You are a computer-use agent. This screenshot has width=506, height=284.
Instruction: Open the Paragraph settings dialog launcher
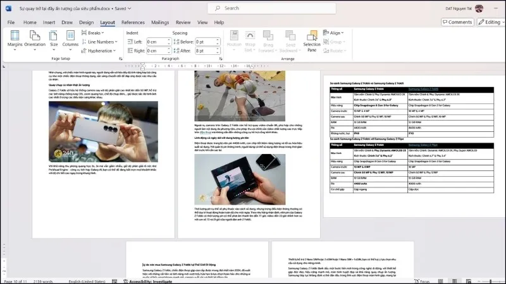point(221,59)
